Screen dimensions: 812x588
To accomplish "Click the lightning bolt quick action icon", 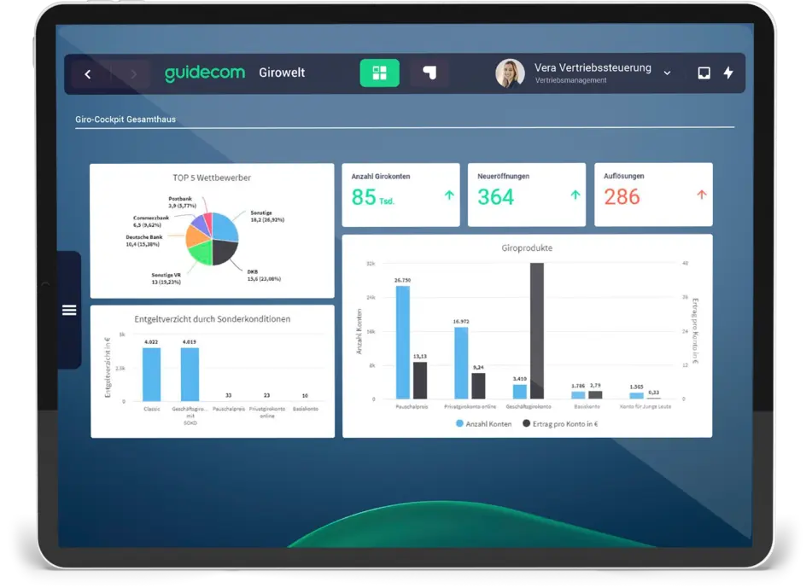I will tap(728, 73).
